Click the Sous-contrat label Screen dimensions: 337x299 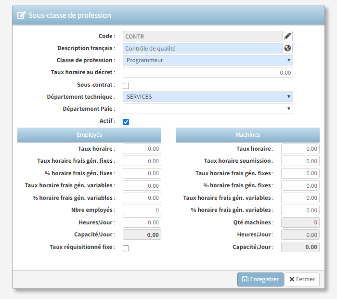pyautogui.click(x=96, y=85)
